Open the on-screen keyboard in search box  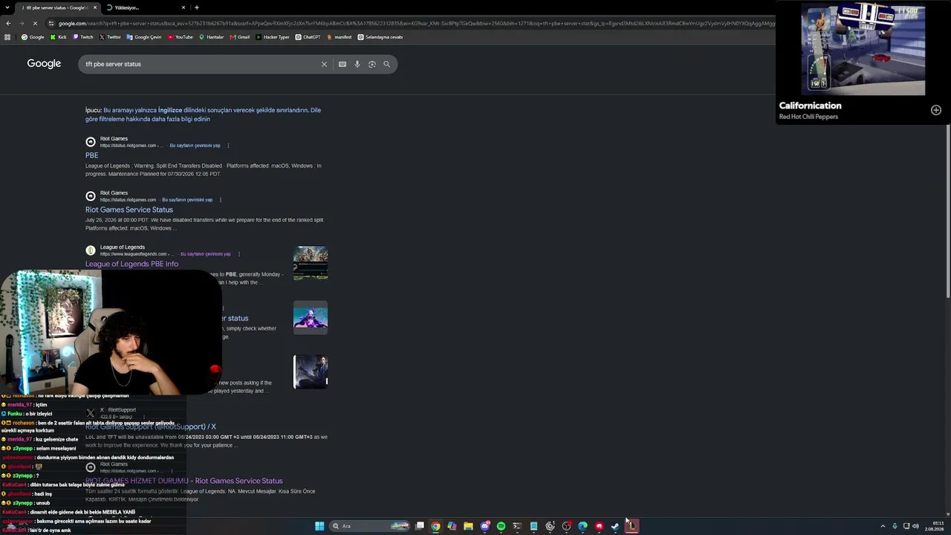click(343, 64)
